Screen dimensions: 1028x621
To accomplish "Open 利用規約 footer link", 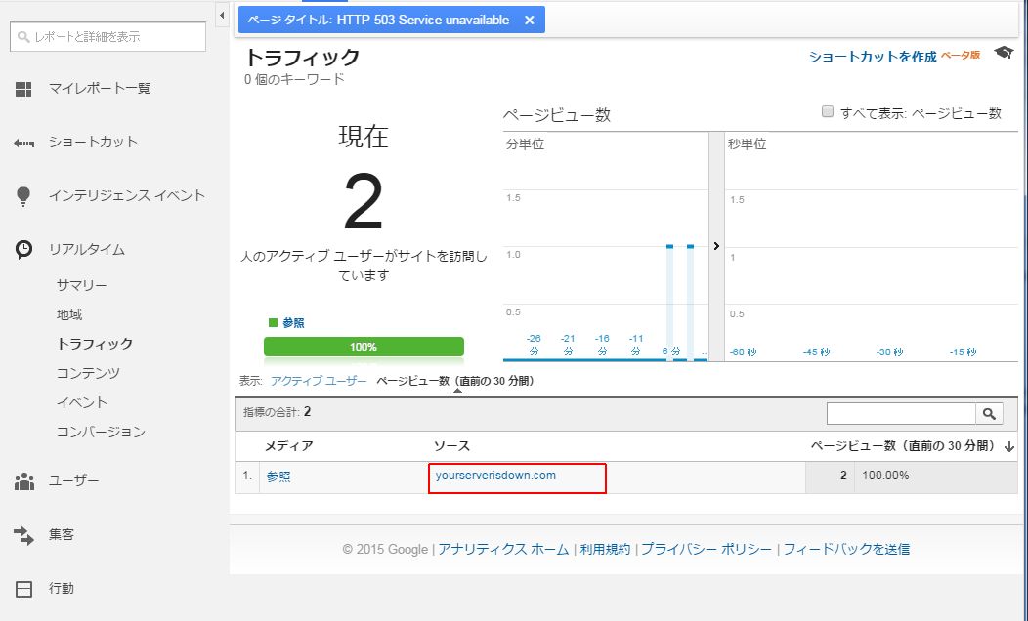I will pyautogui.click(x=605, y=549).
